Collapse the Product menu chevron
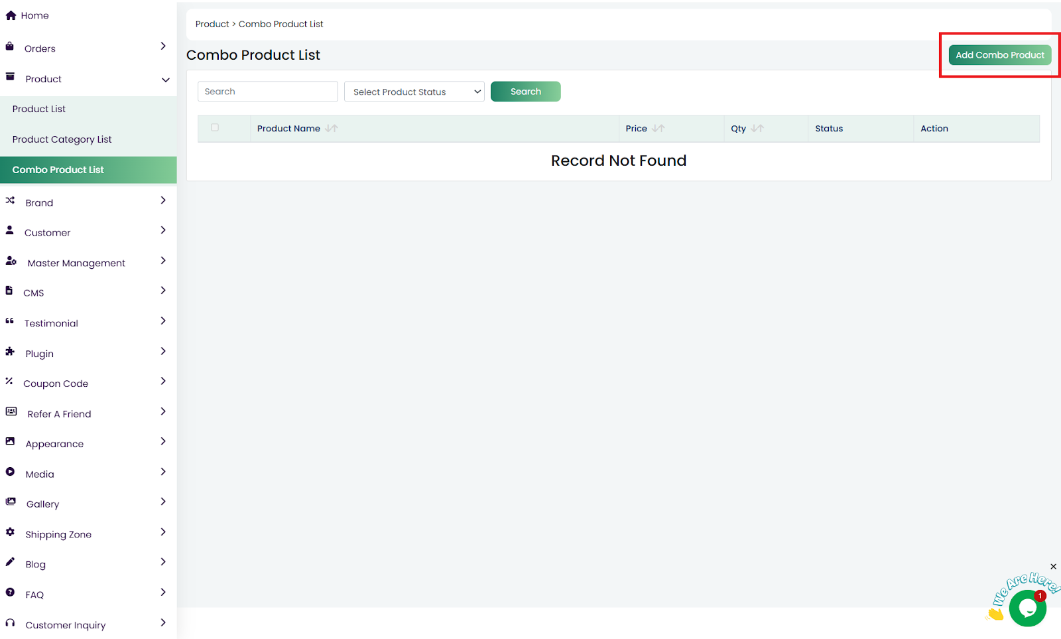Screen dimensions: 1061x639 click(x=165, y=80)
